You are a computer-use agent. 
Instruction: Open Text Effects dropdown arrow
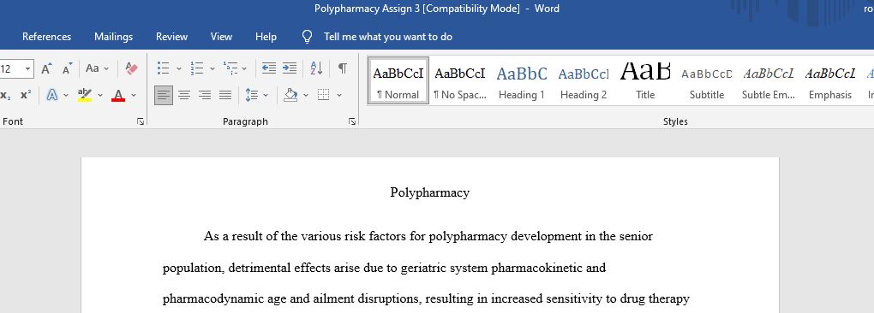point(66,96)
